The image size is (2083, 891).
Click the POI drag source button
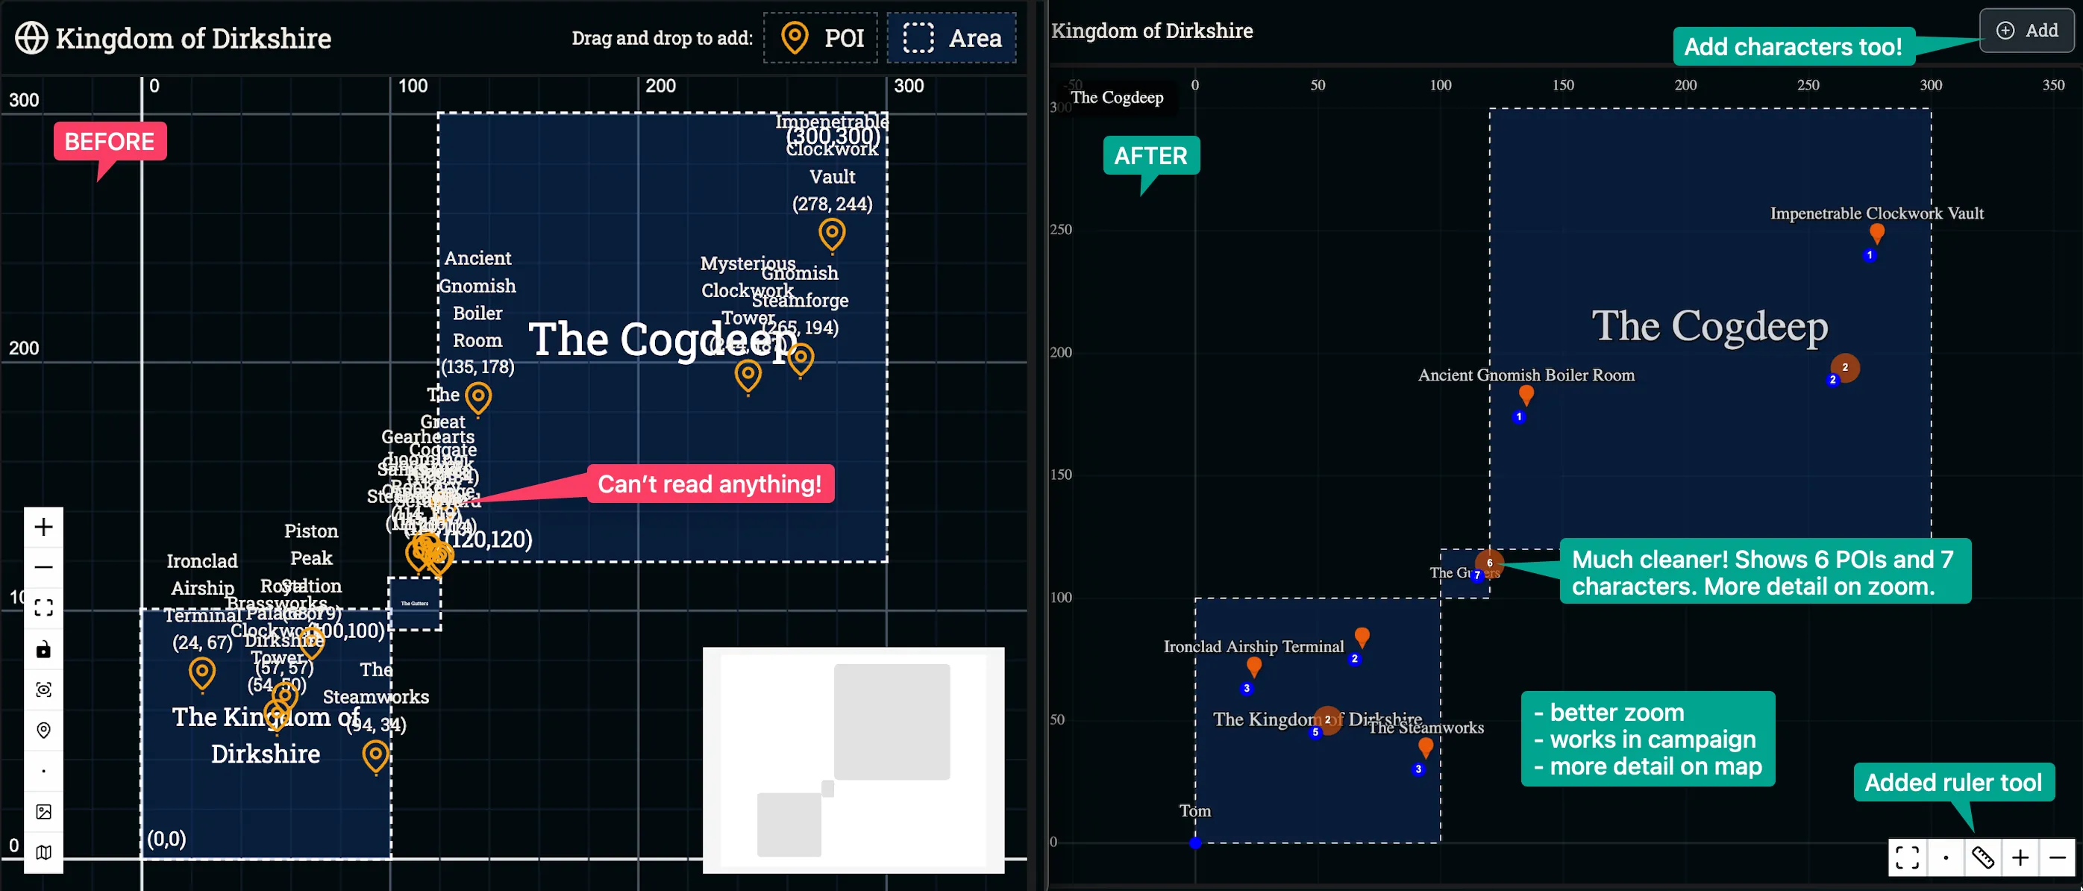(x=821, y=38)
